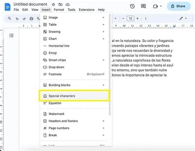Star the Untitled document
Screen dimensions: 195x151
(53, 5)
